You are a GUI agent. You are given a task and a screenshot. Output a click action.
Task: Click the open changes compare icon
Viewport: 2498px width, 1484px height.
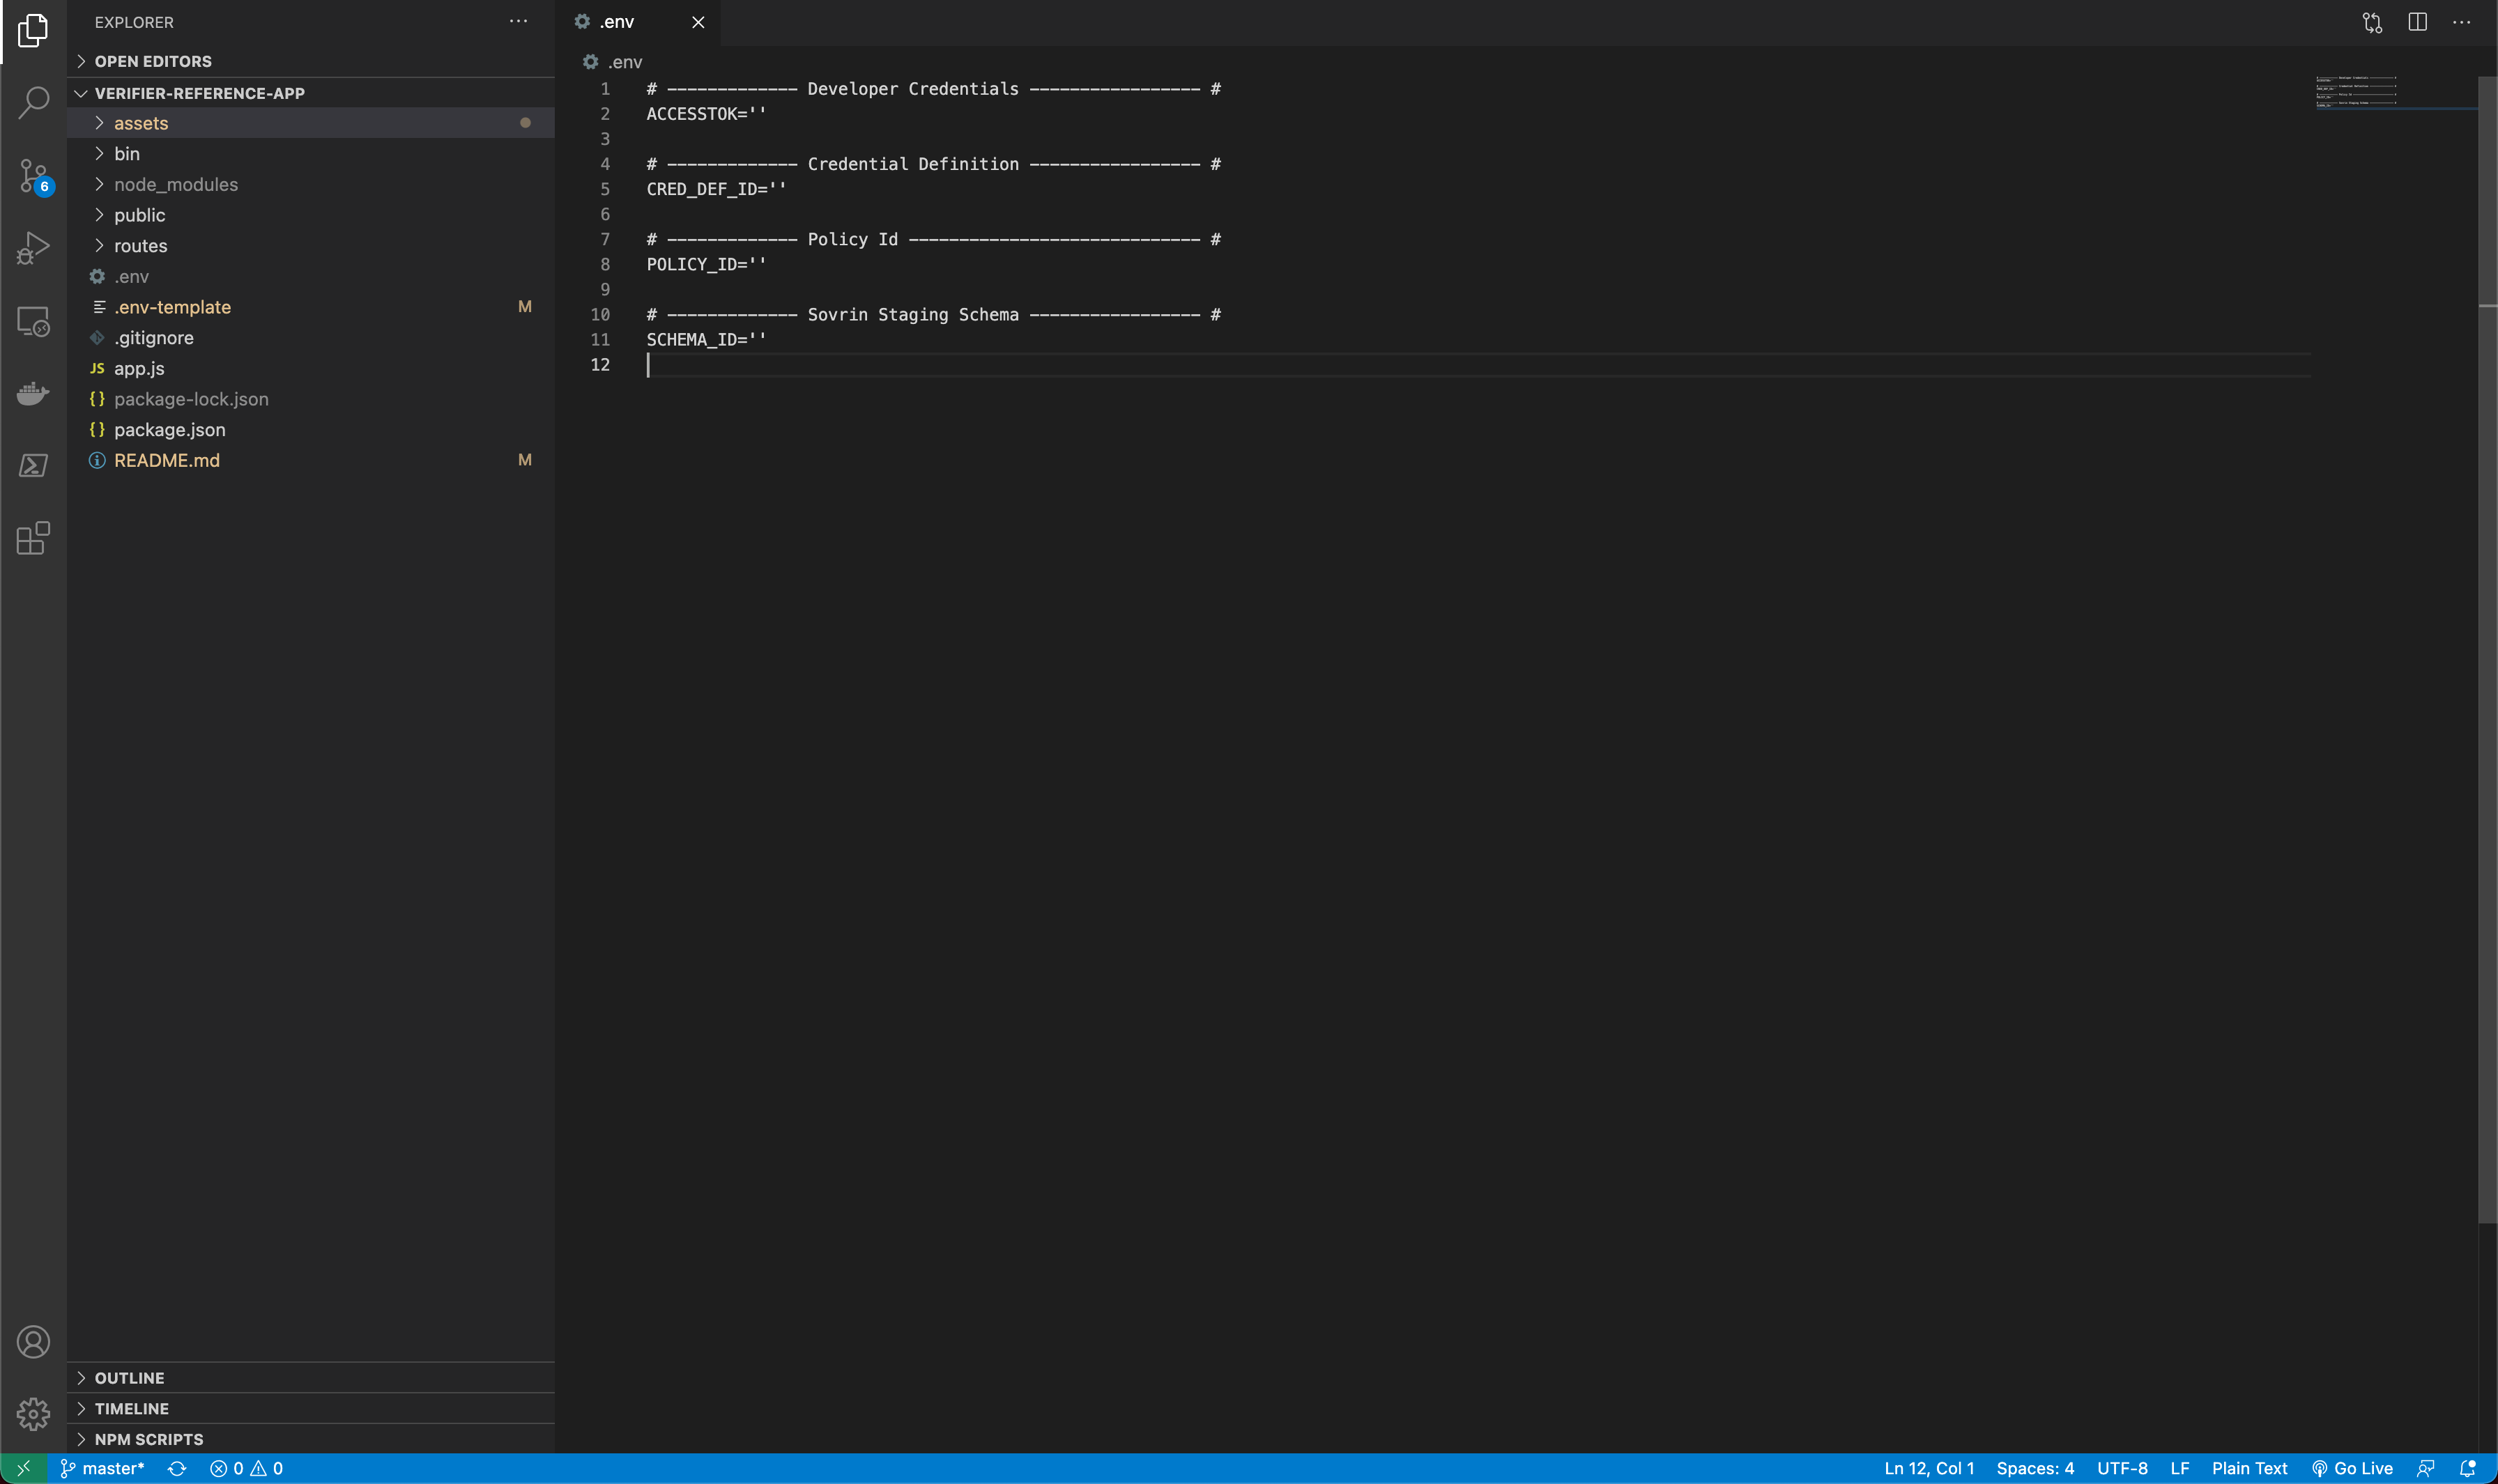[x=2372, y=22]
